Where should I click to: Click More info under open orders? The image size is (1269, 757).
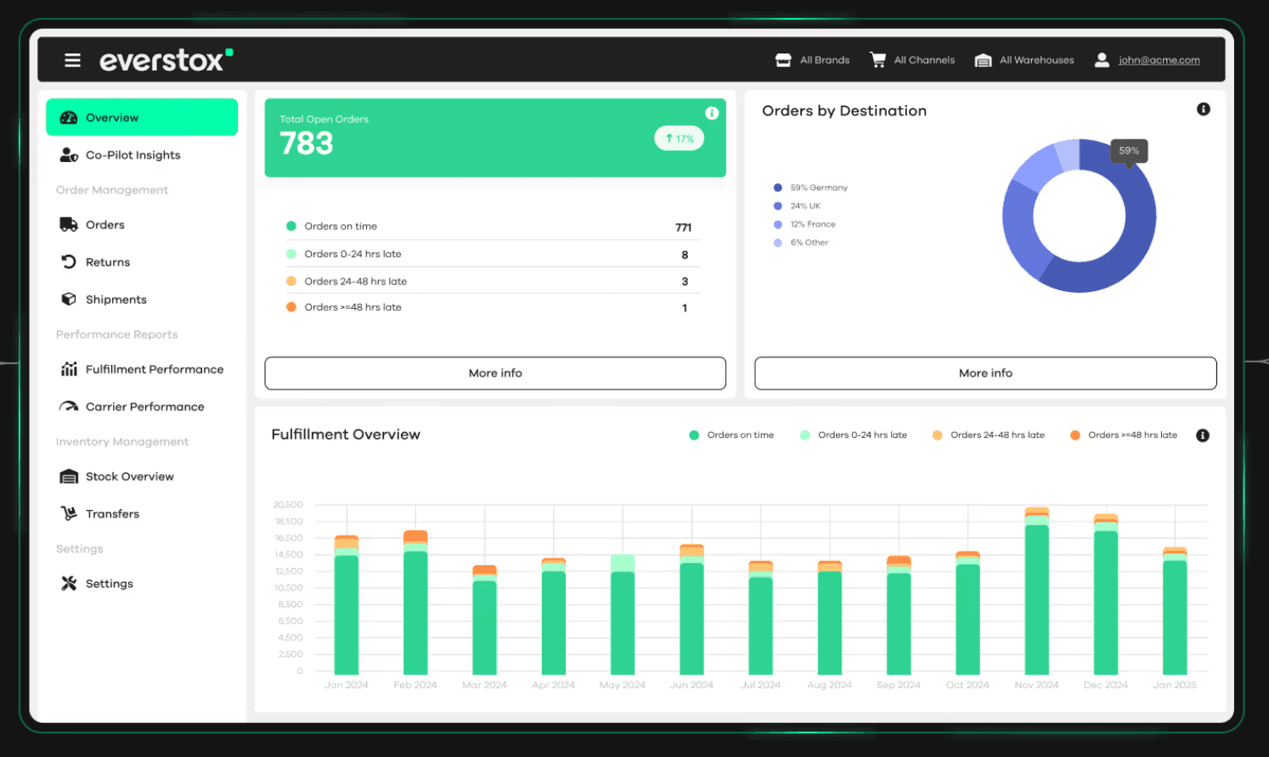coord(495,373)
